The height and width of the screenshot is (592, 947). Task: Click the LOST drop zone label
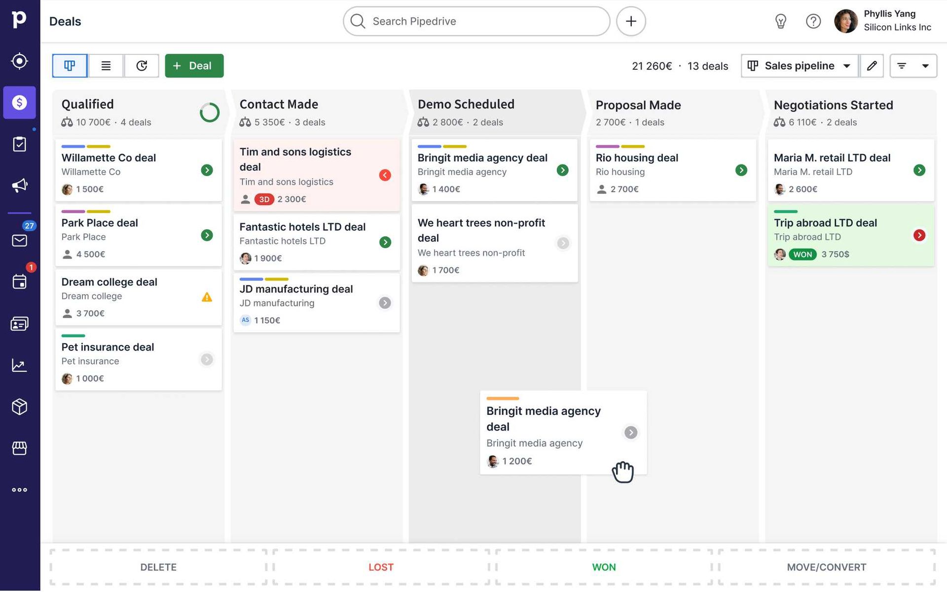tap(380, 567)
